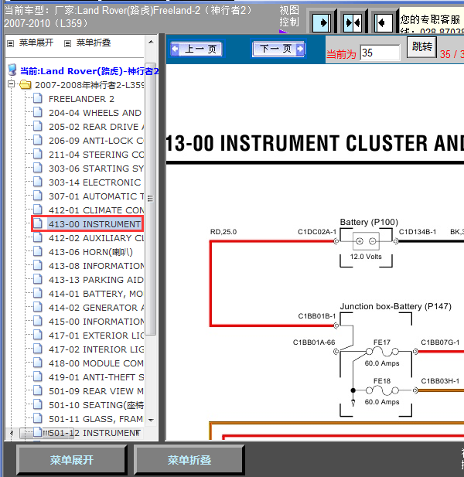
Task: Click the expand-right view control icon
Action: coord(322,22)
